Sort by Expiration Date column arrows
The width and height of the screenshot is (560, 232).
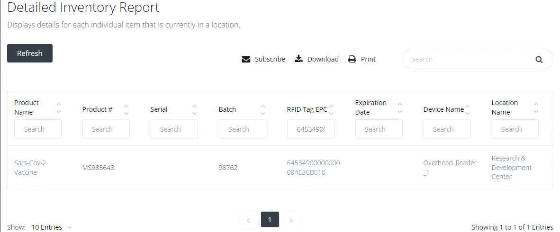[x=400, y=108]
